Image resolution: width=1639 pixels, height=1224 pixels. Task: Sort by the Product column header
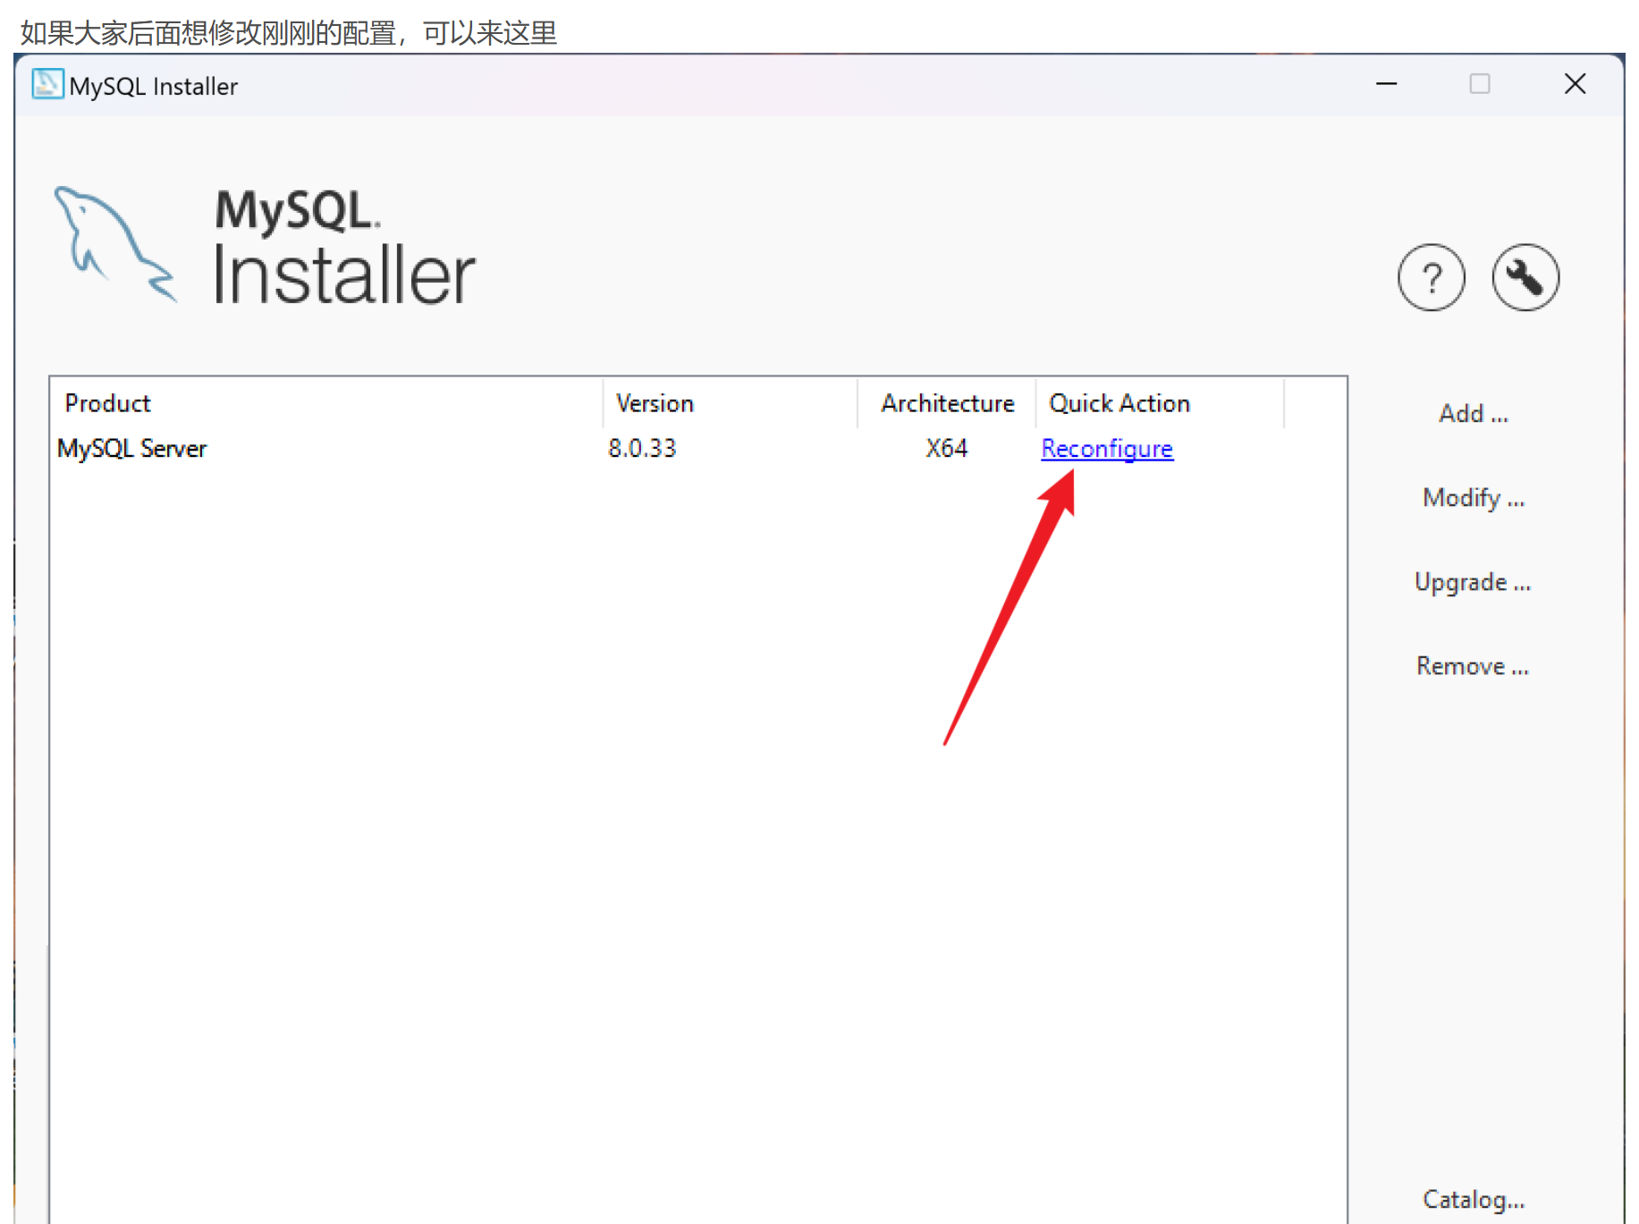coord(327,403)
